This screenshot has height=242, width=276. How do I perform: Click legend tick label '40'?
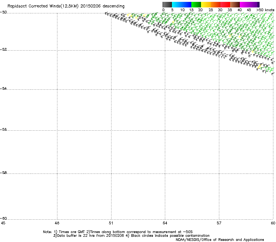pyautogui.click(x=239, y=10)
